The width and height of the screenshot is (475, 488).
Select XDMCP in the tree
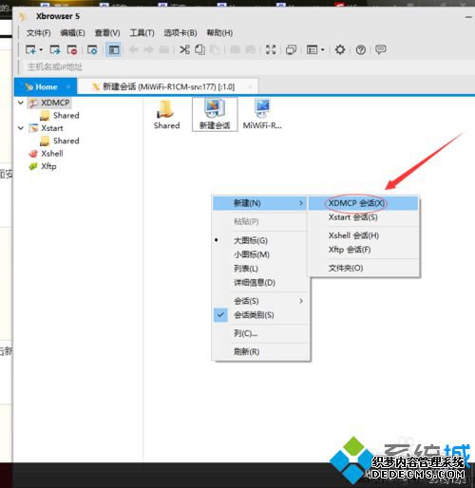click(x=49, y=103)
